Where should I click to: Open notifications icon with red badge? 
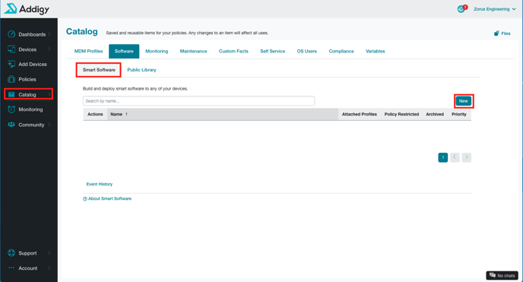[x=462, y=8]
